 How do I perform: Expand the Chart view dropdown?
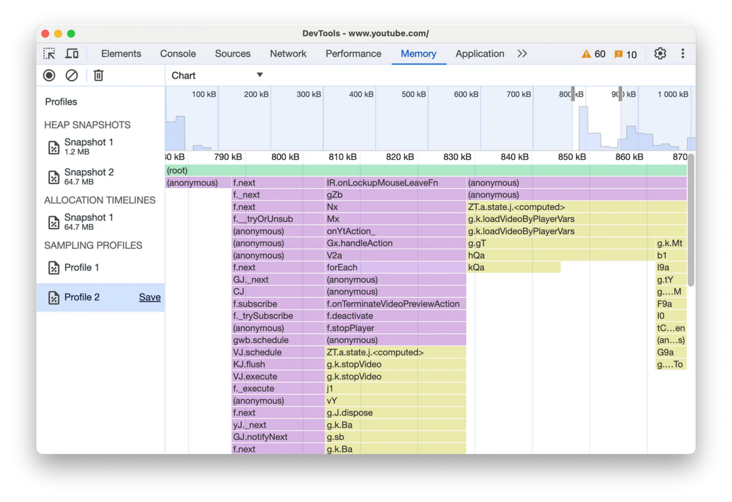pyautogui.click(x=217, y=75)
